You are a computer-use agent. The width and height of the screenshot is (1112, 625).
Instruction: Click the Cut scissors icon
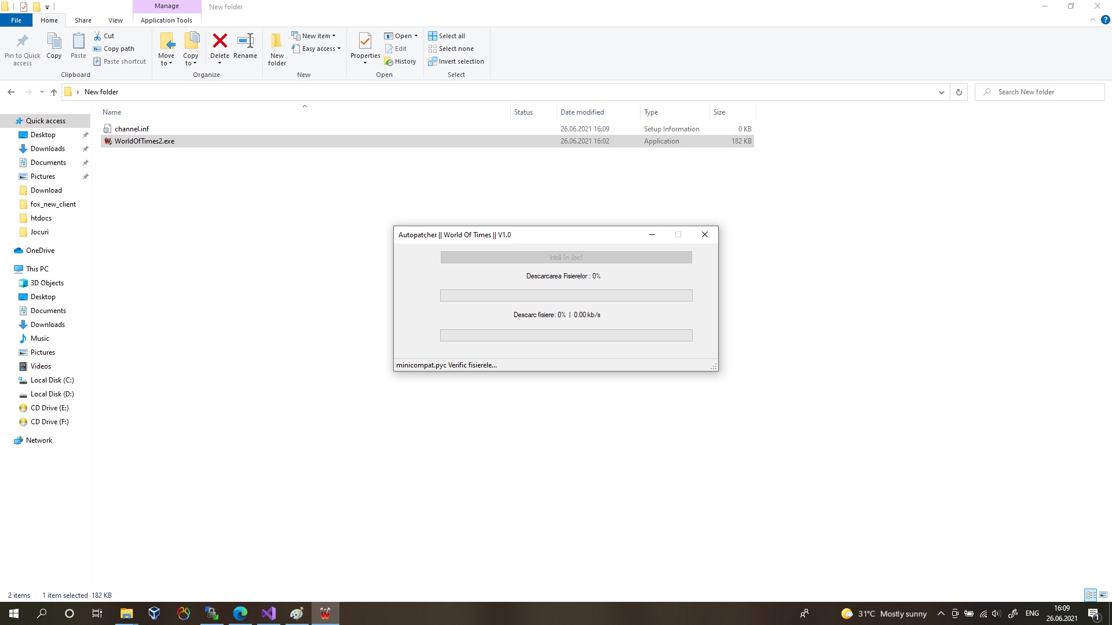[x=97, y=36]
